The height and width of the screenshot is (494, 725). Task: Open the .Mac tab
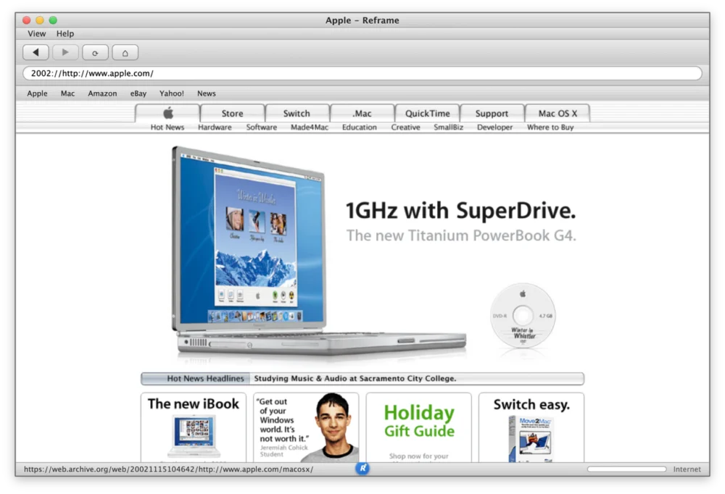click(x=362, y=113)
